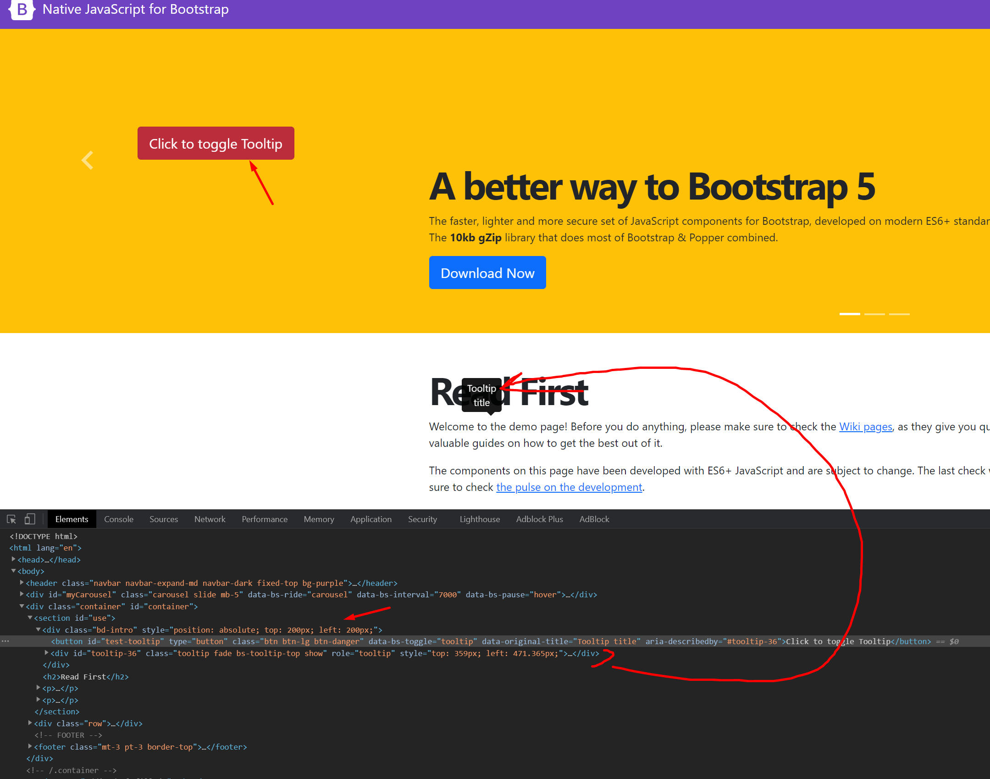Collapse the section with id use
This screenshot has width=990, height=779.
[30, 618]
